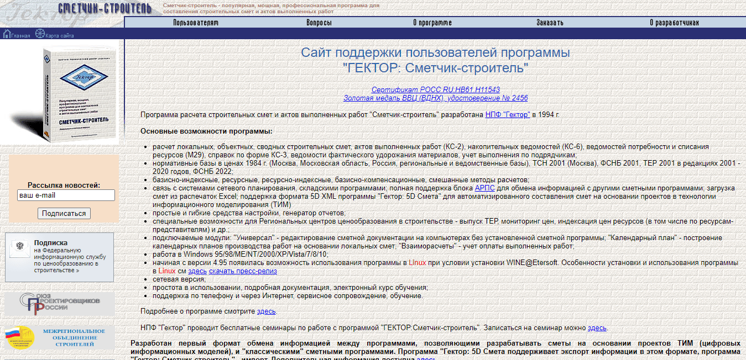Open the Золотая медаль ВВЦ (ВДНХ) link
Screen dimensions: 746x360
point(436,98)
